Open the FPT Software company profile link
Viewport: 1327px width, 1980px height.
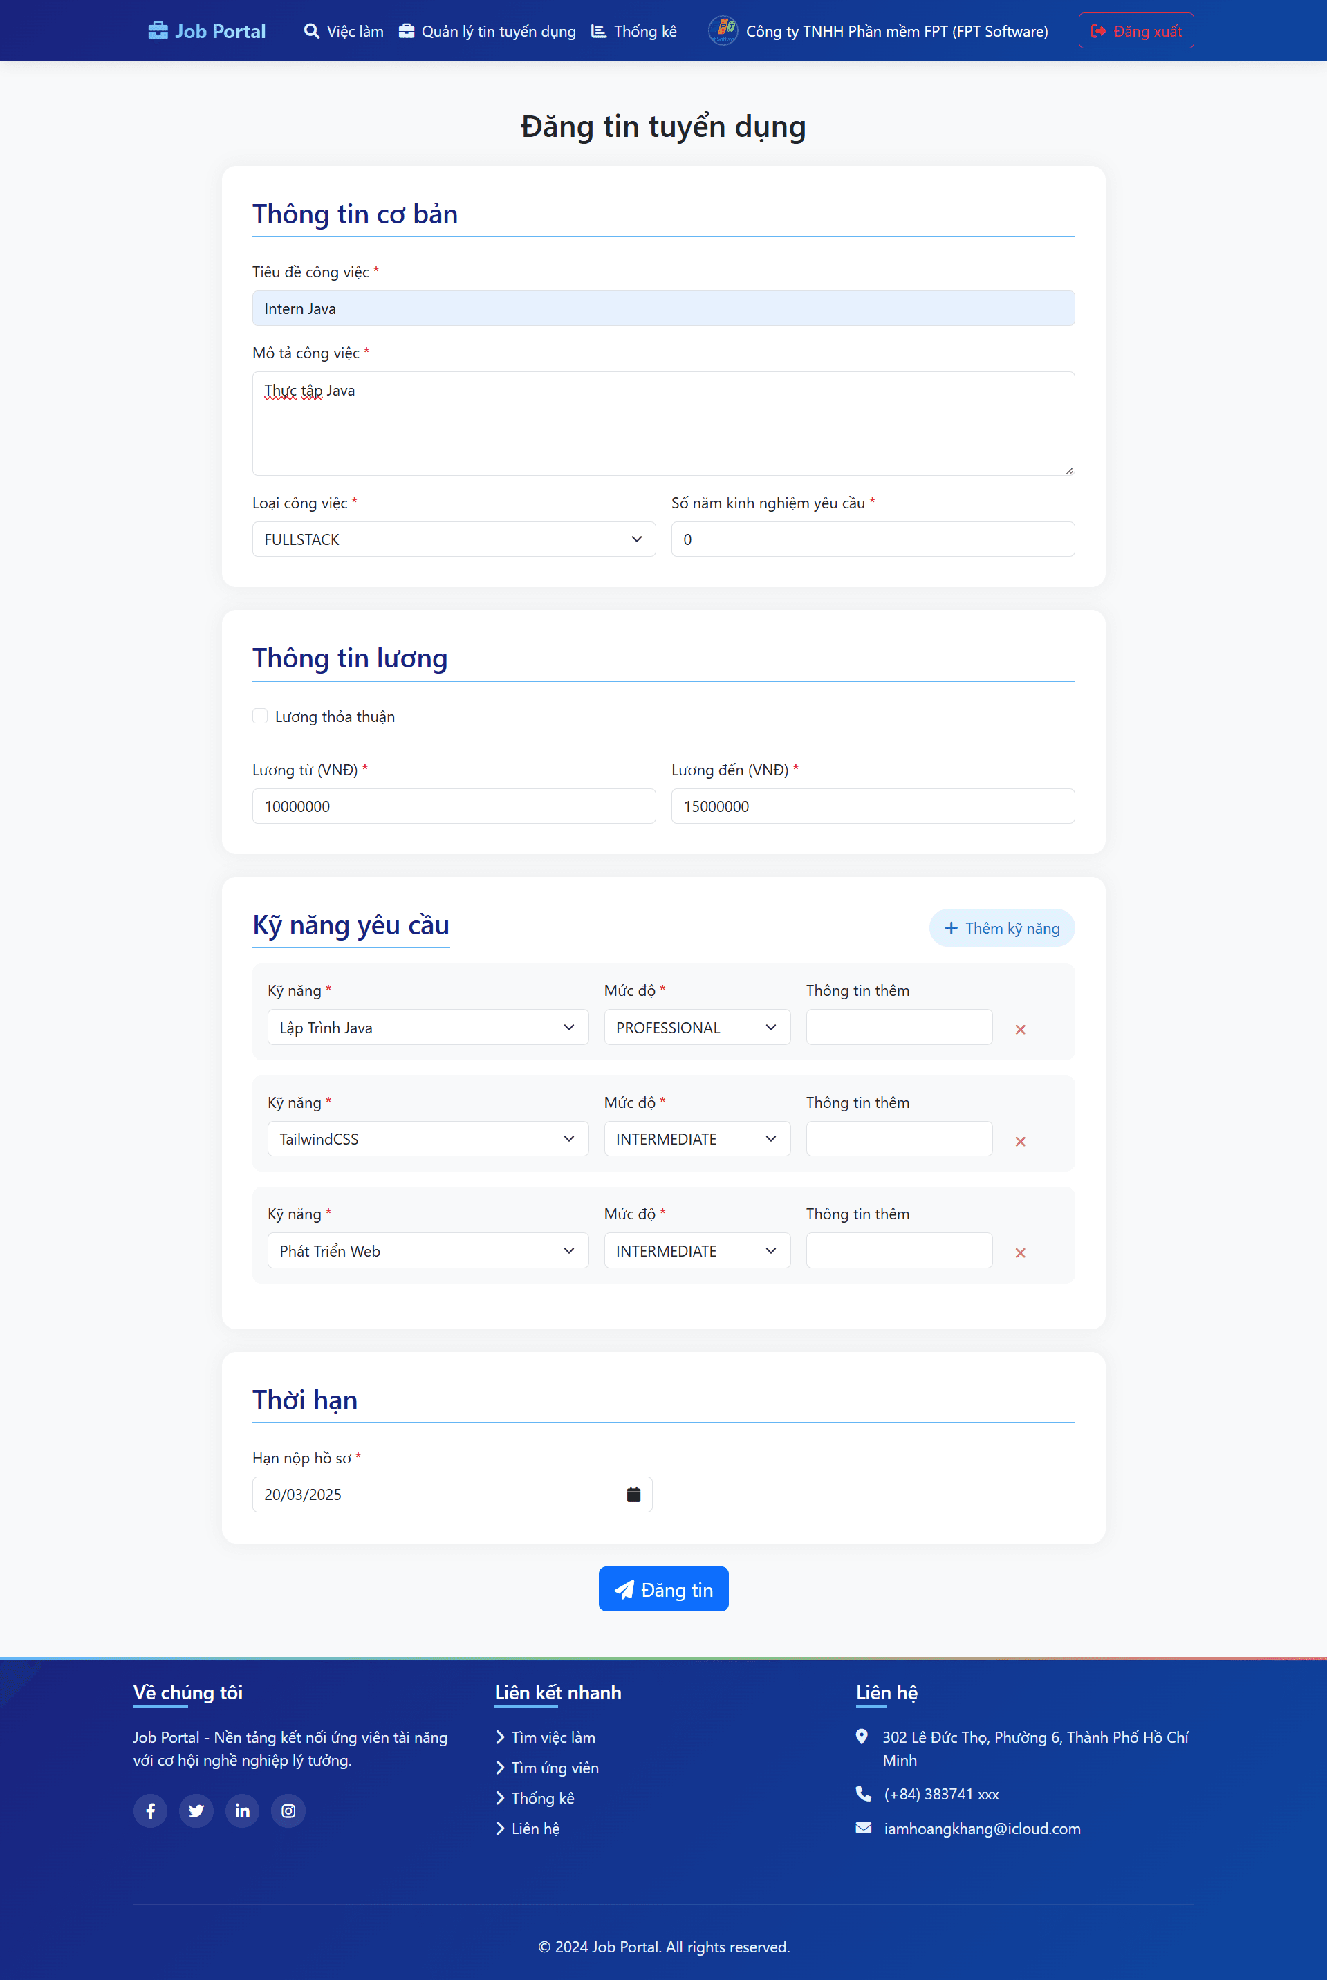[x=878, y=31]
